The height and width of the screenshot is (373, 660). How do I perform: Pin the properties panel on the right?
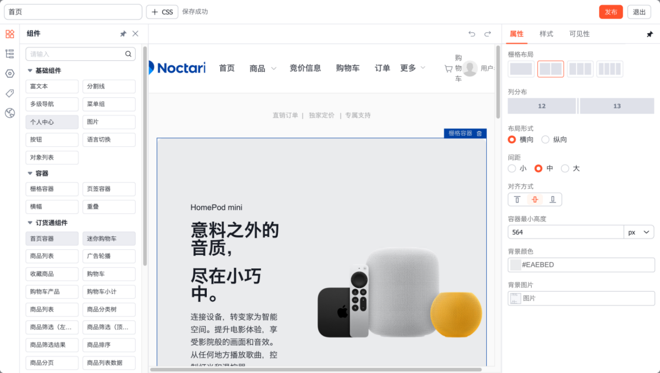(x=649, y=34)
